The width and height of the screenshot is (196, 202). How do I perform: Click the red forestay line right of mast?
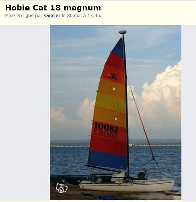click(141, 120)
